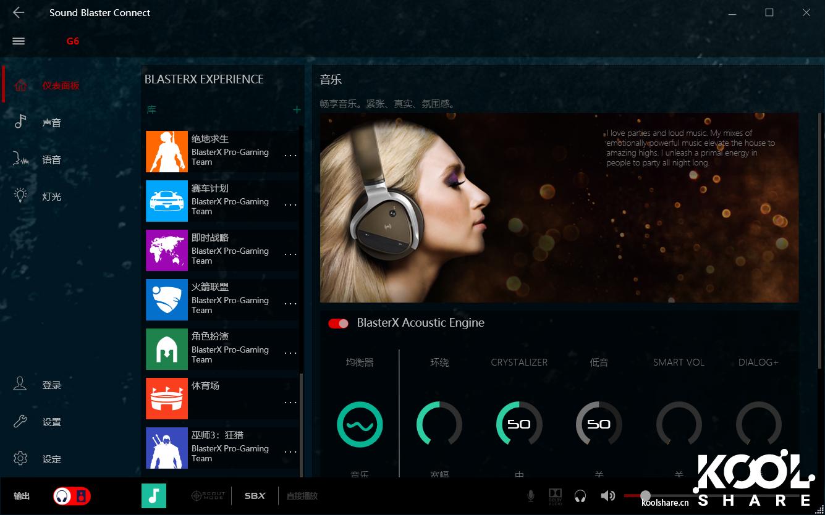Open the 仪表面板 dashboard home icon
This screenshot has height=515, width=825.
pyautogui.click(x=20, y=85)
